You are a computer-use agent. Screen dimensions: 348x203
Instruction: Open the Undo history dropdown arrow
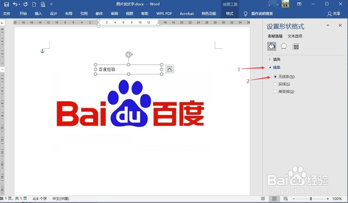click(19, 5)
